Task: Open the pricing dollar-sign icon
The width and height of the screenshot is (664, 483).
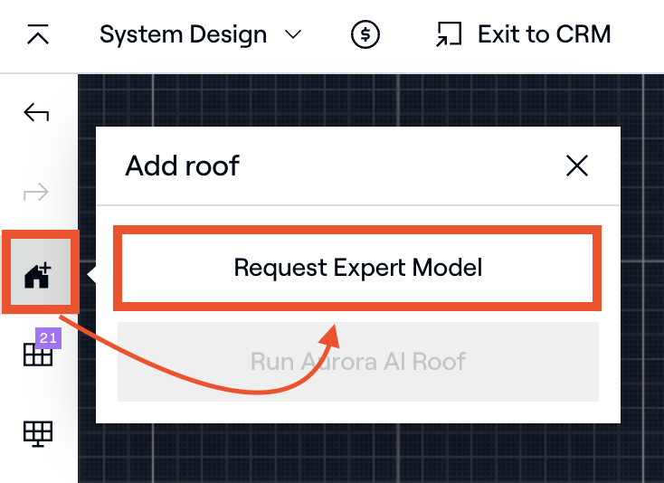Action: [x=365, y=34]
